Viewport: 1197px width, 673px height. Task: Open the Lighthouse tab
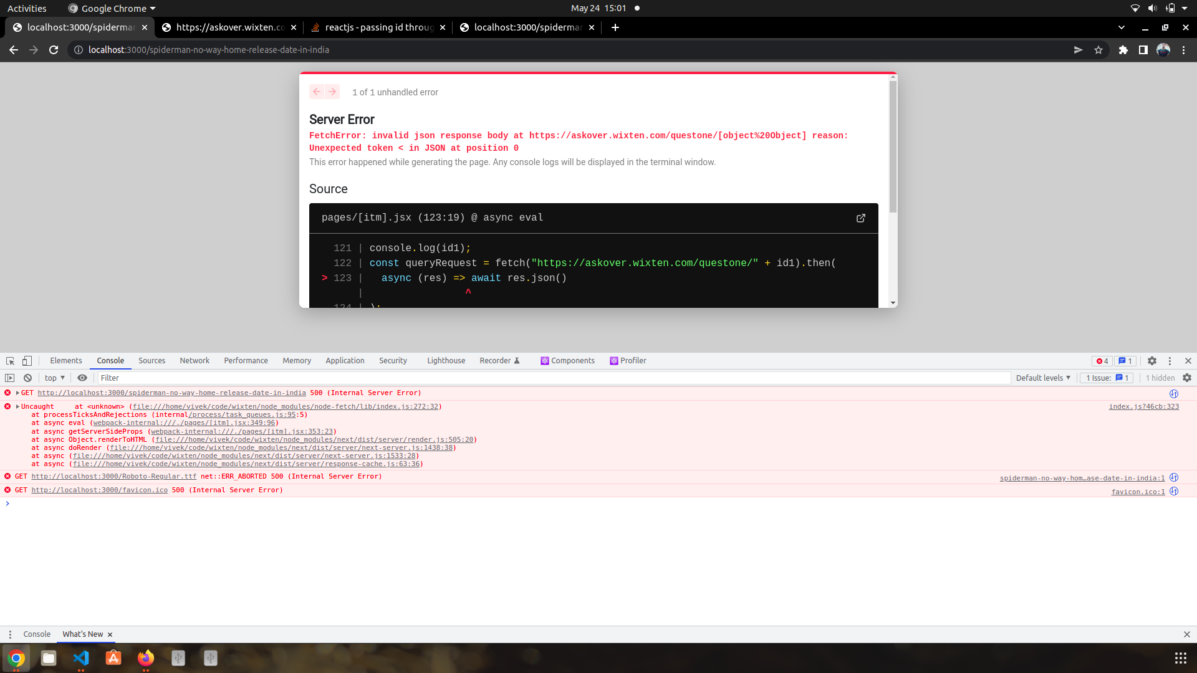[446, 361]
